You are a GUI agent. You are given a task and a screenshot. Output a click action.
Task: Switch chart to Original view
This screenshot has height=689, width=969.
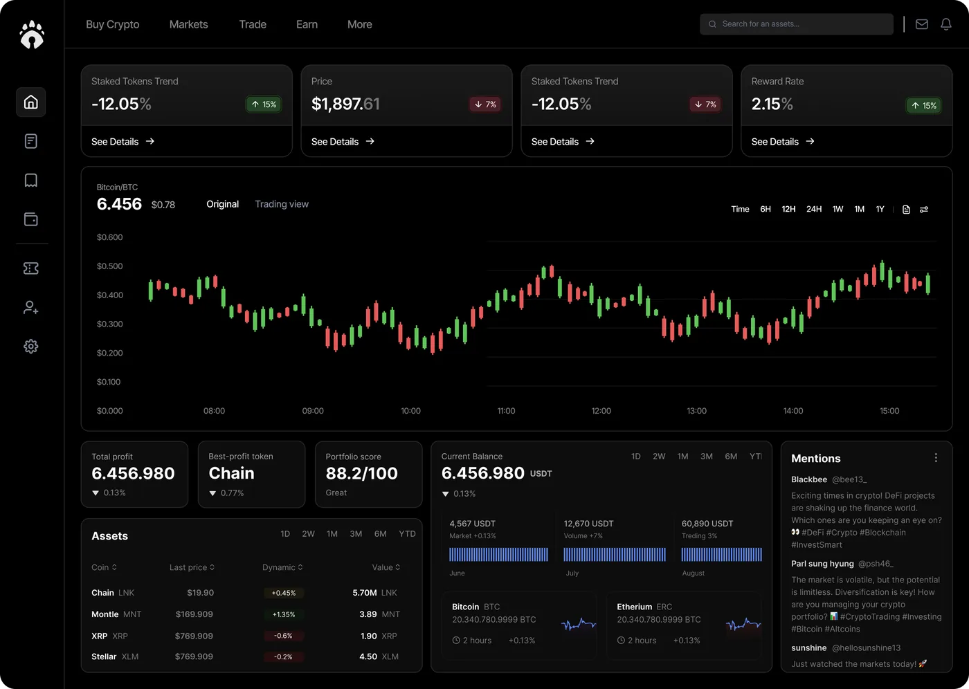pyautogui.click(x=223, y=204)
